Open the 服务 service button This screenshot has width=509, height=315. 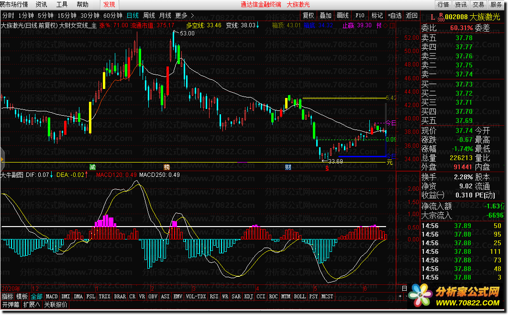coord(496,4)
